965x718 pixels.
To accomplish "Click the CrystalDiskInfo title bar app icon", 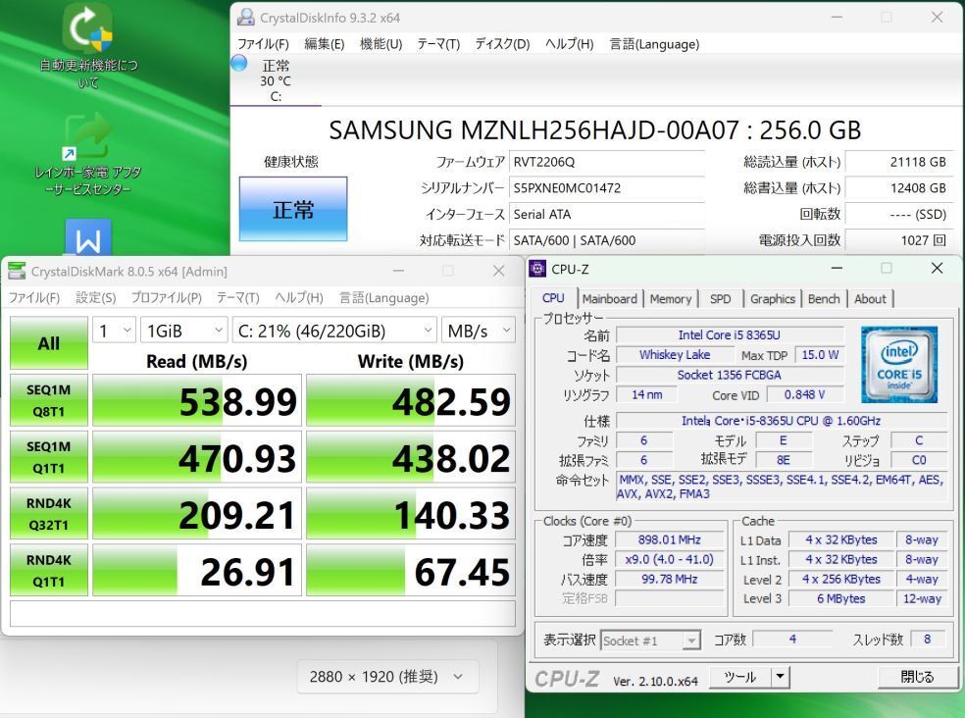I will (245, 18).
